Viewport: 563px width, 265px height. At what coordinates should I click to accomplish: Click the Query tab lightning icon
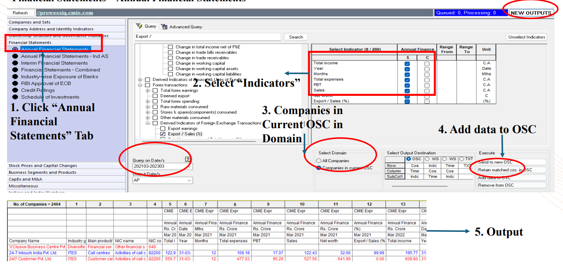click(139, 26)
